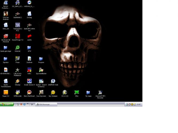Image resolution: width=178 pixels, height=133 pixels.
Task: Open the Fraps shortcut
Action: coord(18,59)
